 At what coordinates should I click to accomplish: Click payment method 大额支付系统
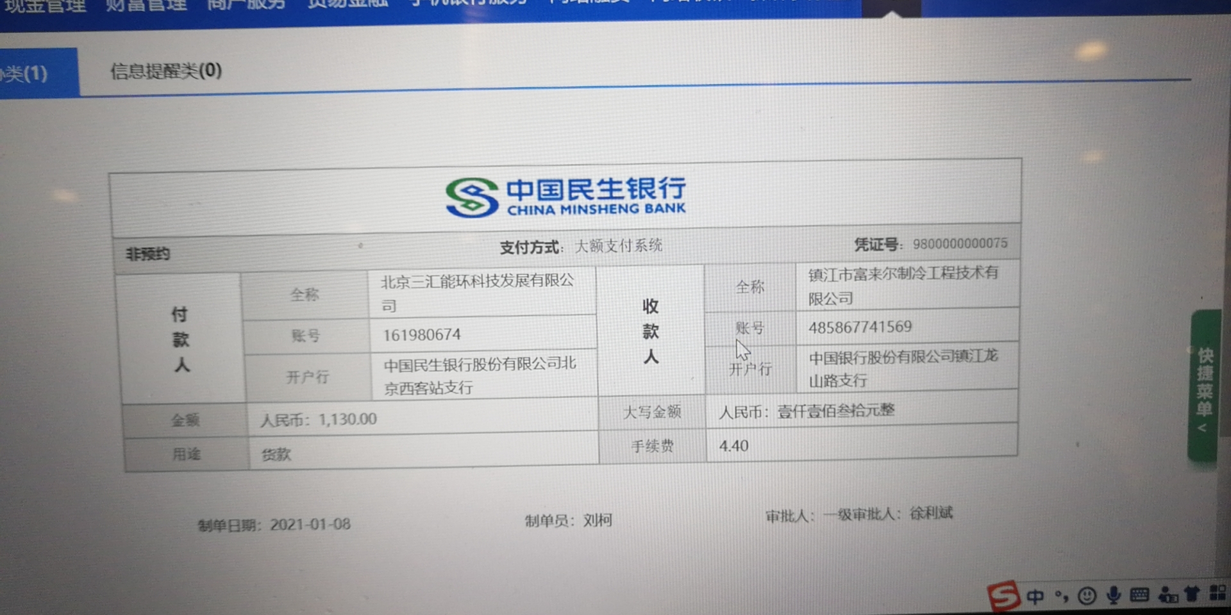tap(618, 246)
